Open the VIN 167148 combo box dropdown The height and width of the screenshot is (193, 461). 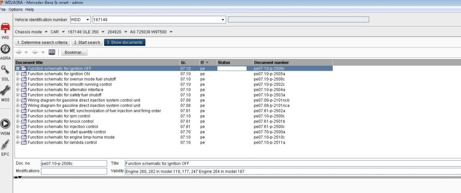223,20
